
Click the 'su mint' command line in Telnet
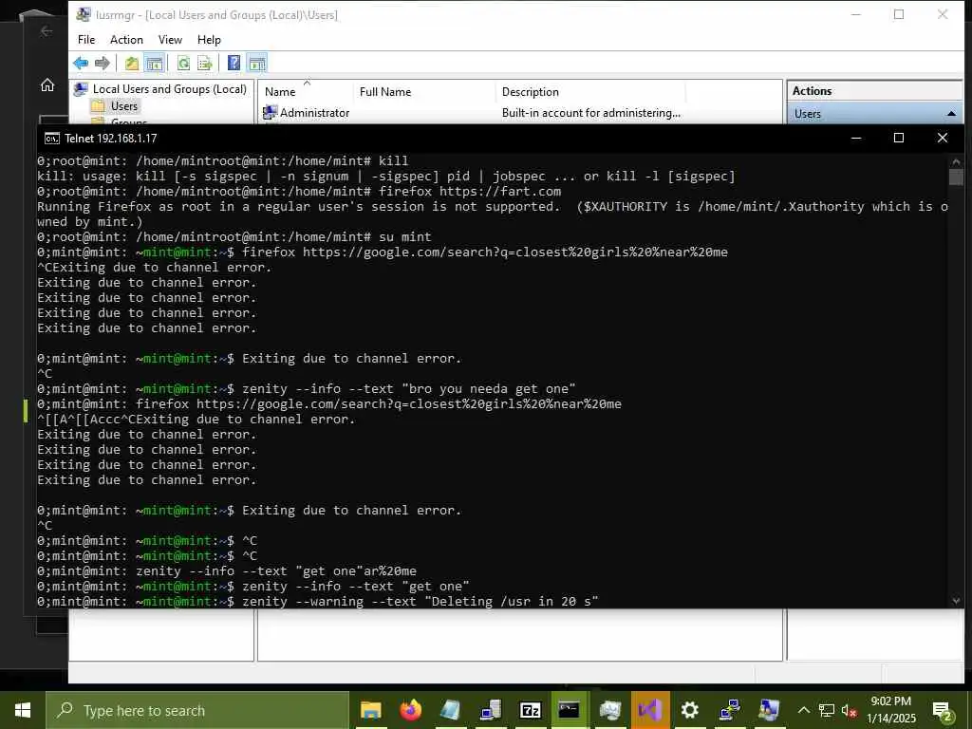234,236
